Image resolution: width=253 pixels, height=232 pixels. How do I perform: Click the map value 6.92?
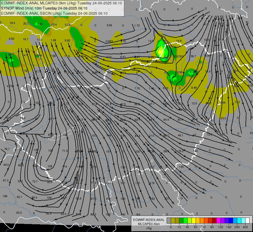[x=12, y=39]
